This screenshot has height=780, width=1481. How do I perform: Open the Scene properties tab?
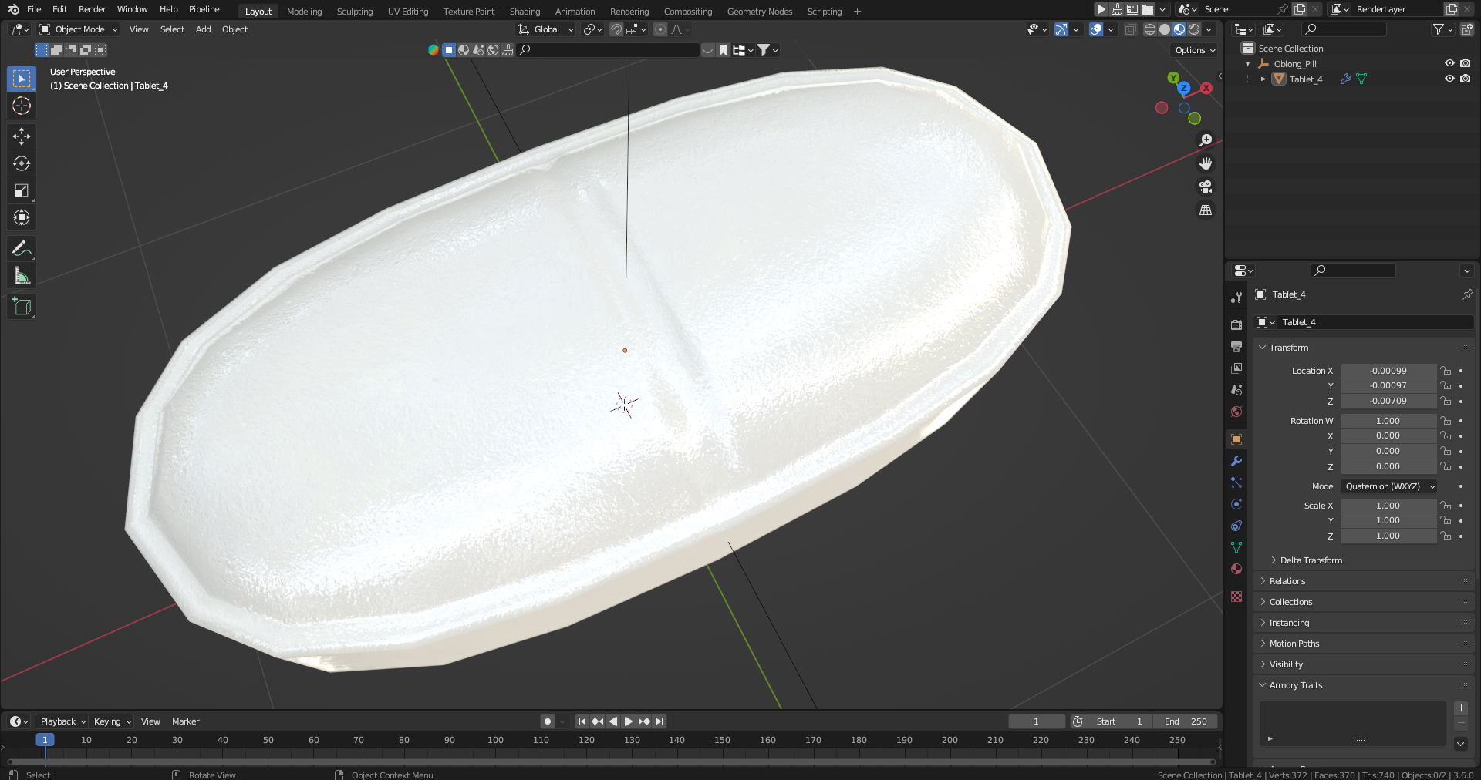tap(1236, 390)
